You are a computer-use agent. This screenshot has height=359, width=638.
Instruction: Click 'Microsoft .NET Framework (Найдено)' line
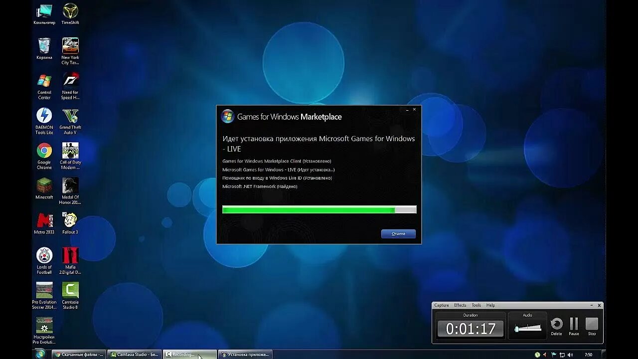260,186
